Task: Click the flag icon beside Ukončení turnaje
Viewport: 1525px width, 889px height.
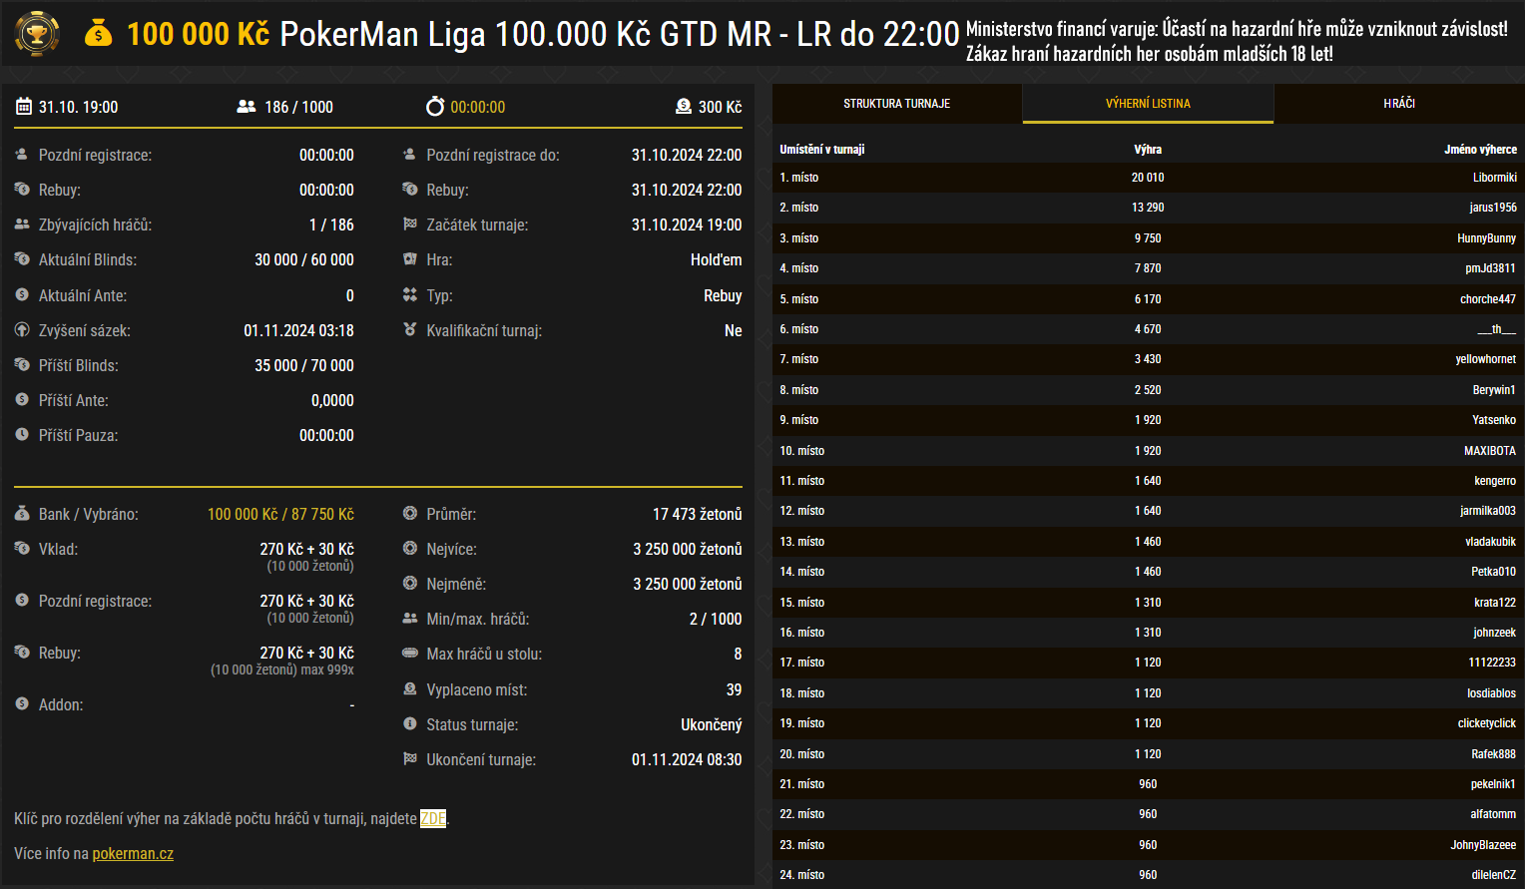Action: (409, 759)
